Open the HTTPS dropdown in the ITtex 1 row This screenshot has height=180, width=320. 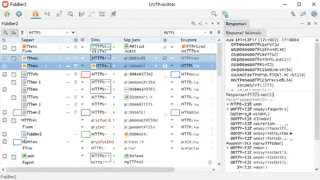109,82
